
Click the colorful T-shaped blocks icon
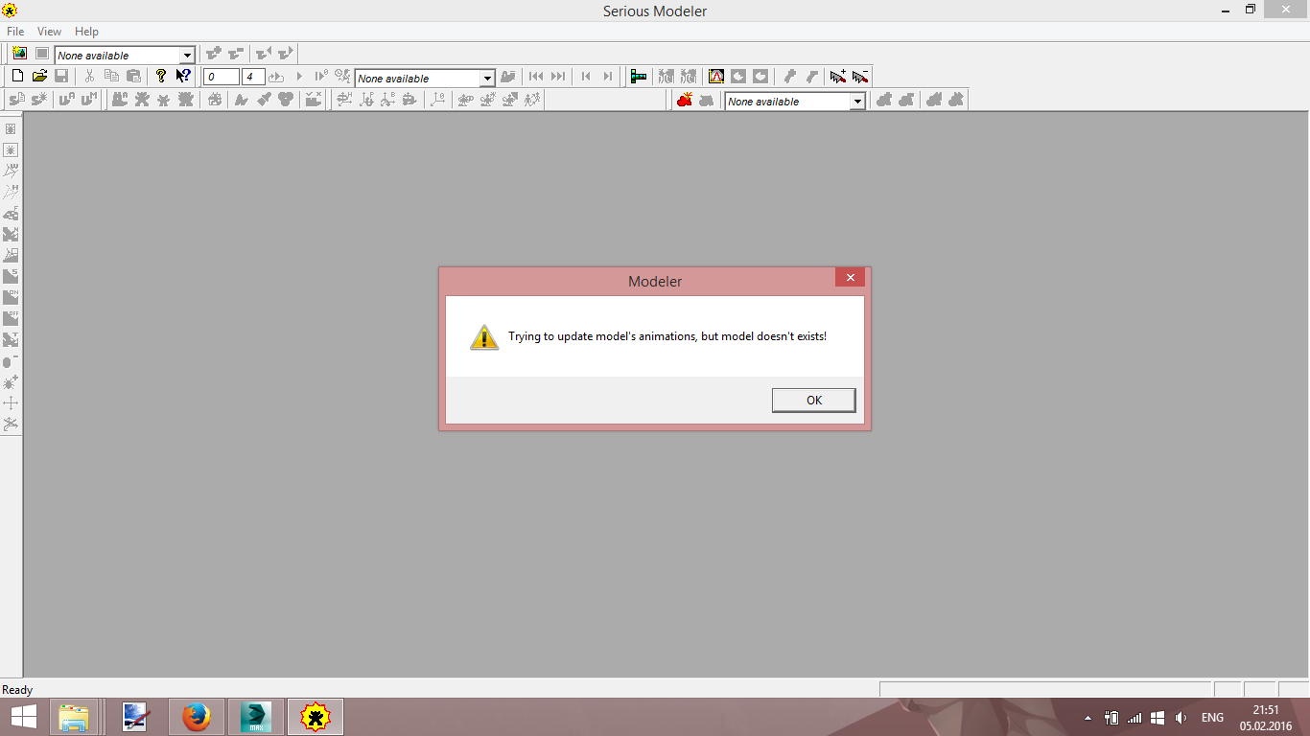pyautogui.click(x=639, y=77)
